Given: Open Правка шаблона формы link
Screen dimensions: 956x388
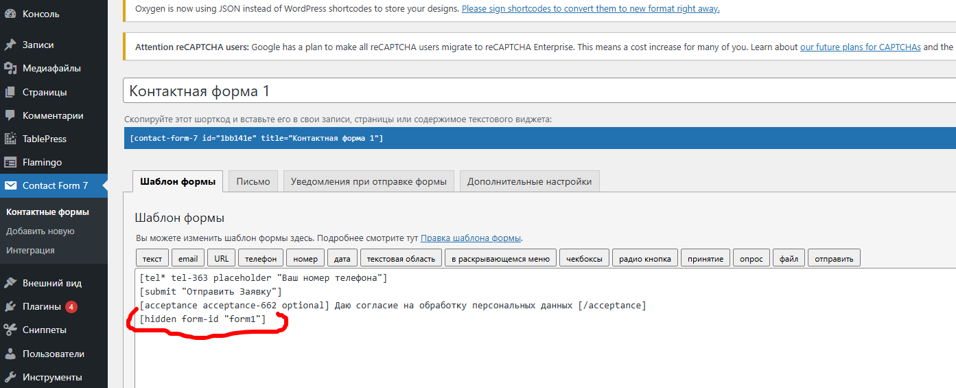Looking at the screenshot, I should pyautogui.click(x=471, y=238).
